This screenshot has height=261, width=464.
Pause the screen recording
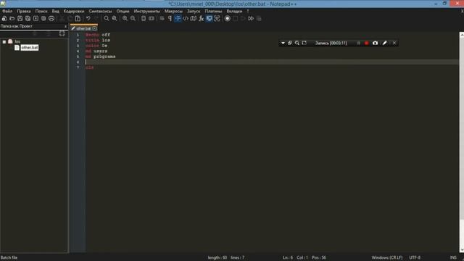pyautogui.click(x=359, y=43)
